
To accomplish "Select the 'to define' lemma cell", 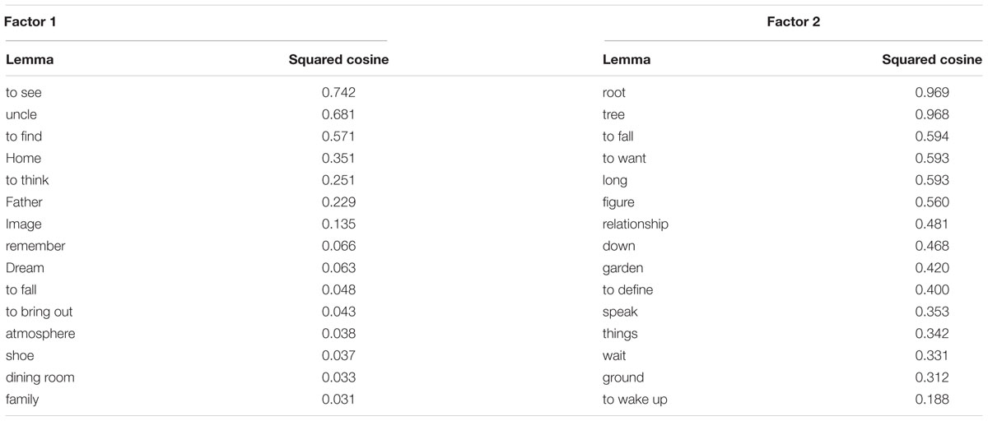I will click(628, 289).
